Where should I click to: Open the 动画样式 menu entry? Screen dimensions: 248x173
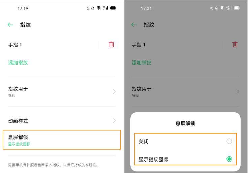click(x=18, y=121)
